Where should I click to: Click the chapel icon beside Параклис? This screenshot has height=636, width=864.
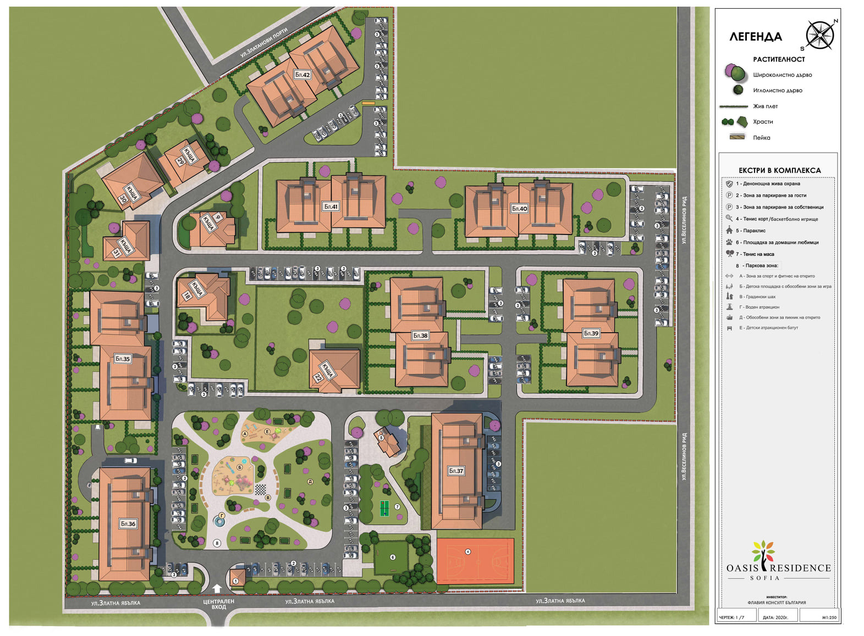click(729, 231)
